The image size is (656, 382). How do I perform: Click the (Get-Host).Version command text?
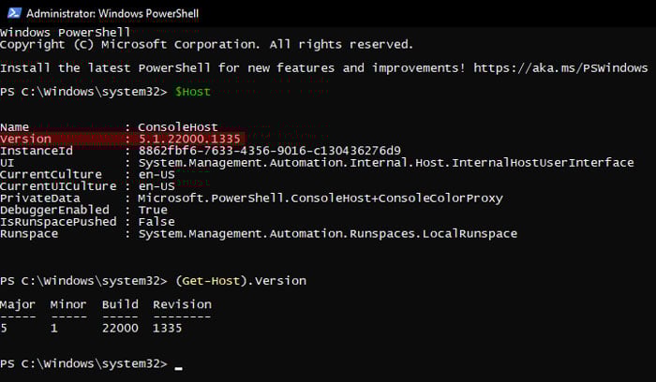tap(241, 281)
